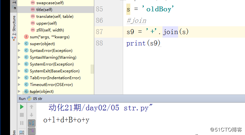Select title(self) in the structure list
The height and width of the screenshot is (135, 245).
click(x=44, y=10)
